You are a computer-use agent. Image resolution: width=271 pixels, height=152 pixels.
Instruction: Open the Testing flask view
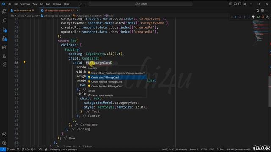click(4, 56)
